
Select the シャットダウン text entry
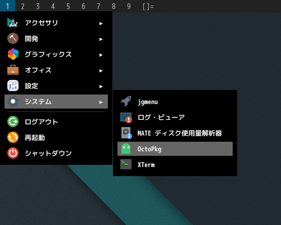tap(48, 153)
